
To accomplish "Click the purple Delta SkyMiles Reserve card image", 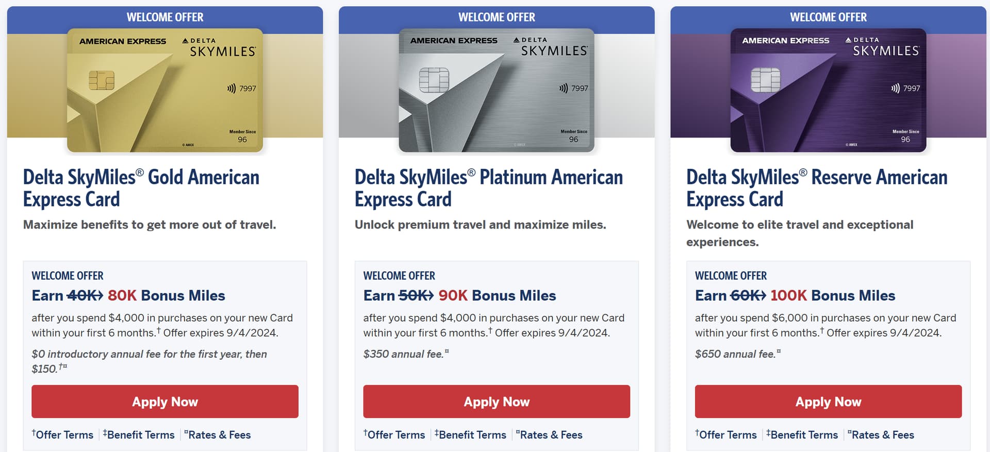I will pos(828,91).
